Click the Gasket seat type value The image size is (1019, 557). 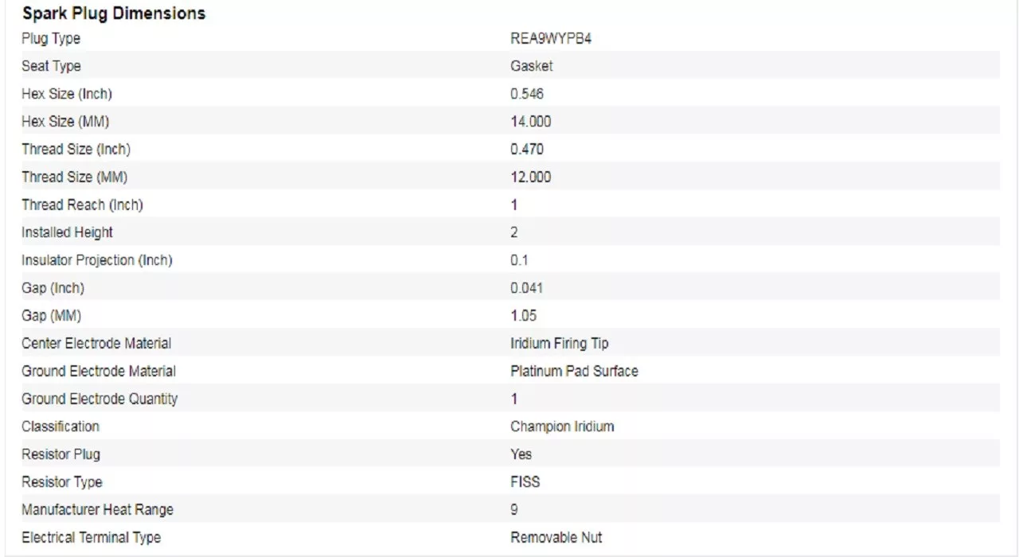click(x=531, y=66)
